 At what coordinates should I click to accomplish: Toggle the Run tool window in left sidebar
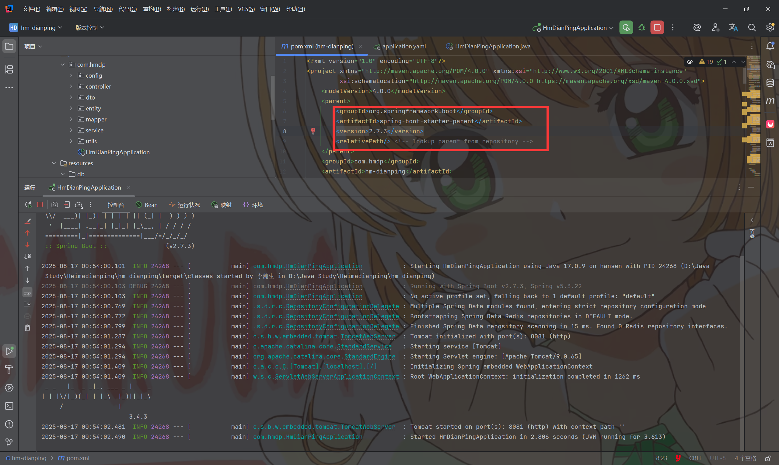click(x=9, y=351)
